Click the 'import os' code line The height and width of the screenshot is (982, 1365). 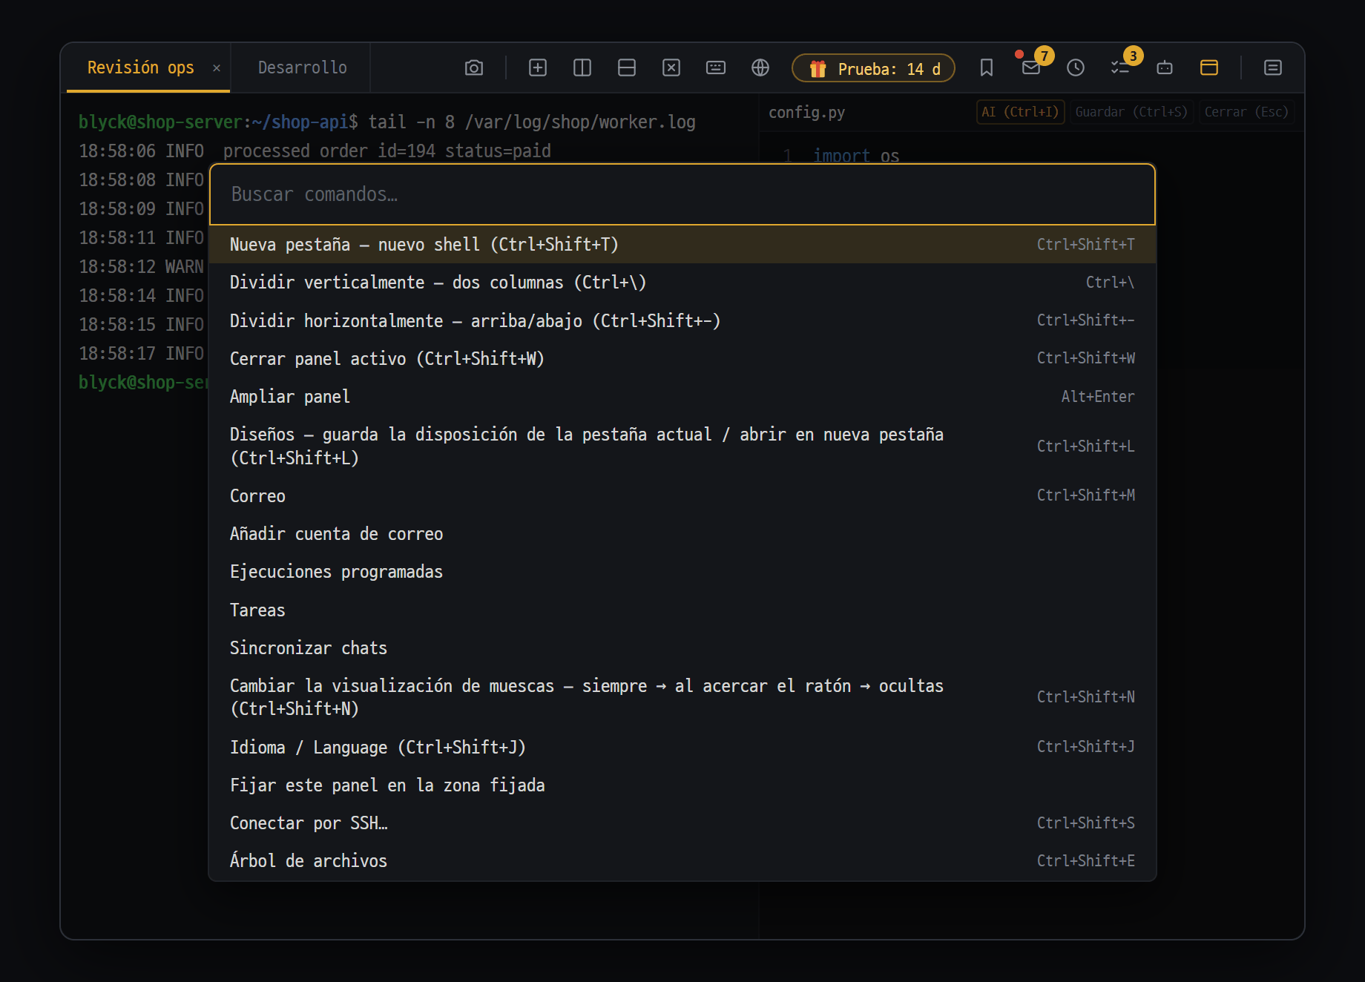point(856,156)
